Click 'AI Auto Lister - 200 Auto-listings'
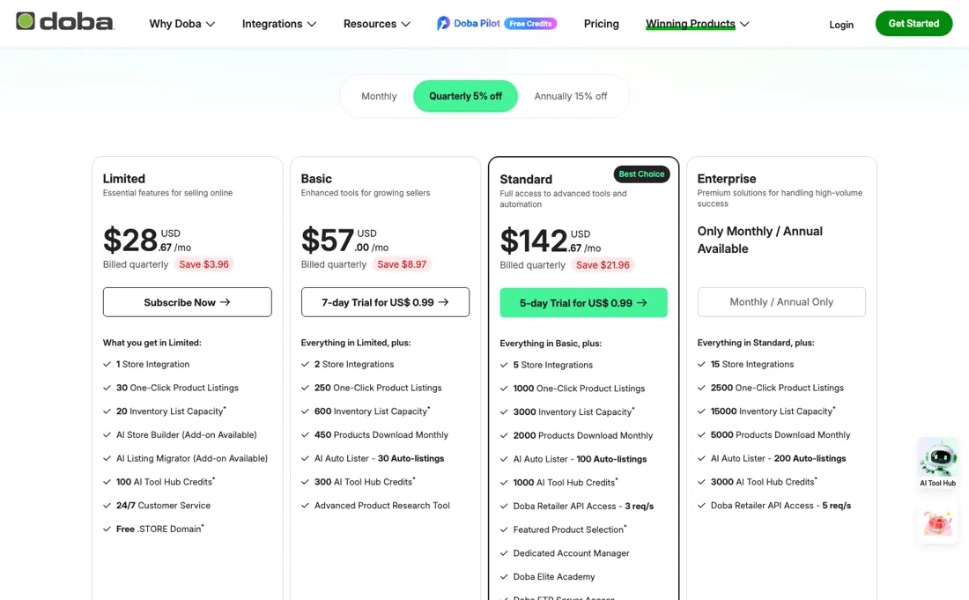The width and height of the screenshot is (969, 600). click(x=778, y=458)
